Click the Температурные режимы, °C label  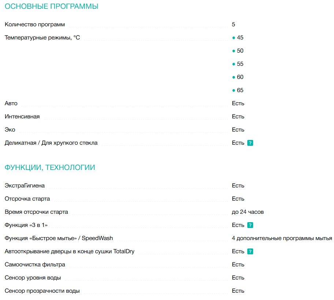click(42, 38)
